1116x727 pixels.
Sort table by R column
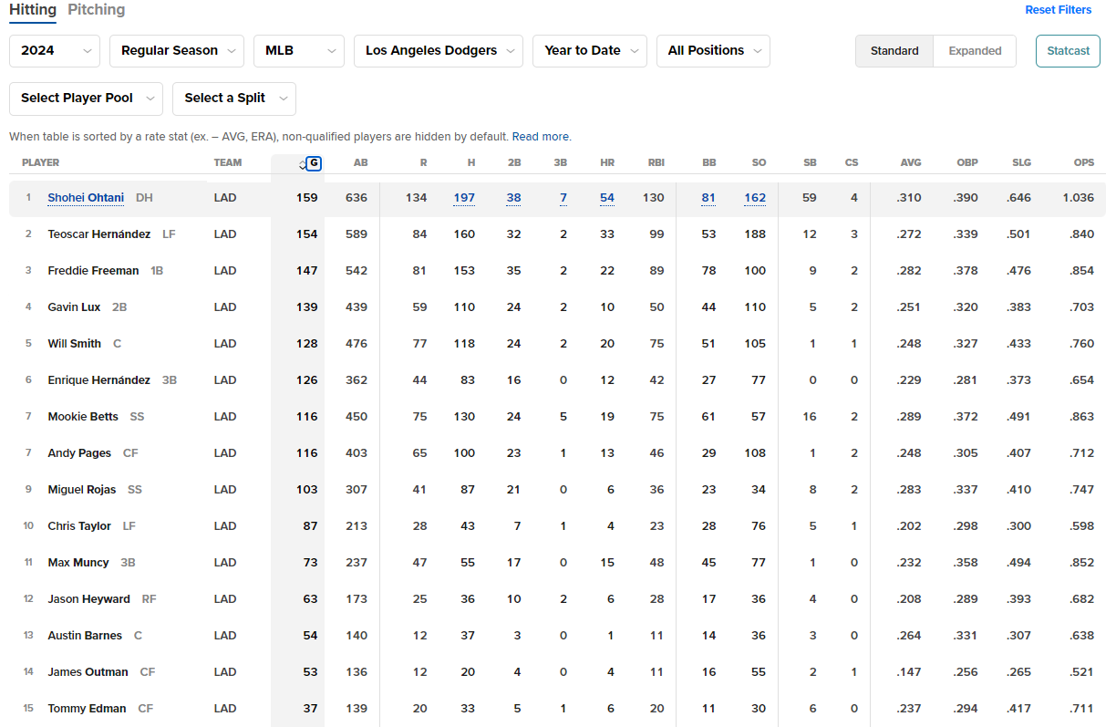tap(423, 163)
